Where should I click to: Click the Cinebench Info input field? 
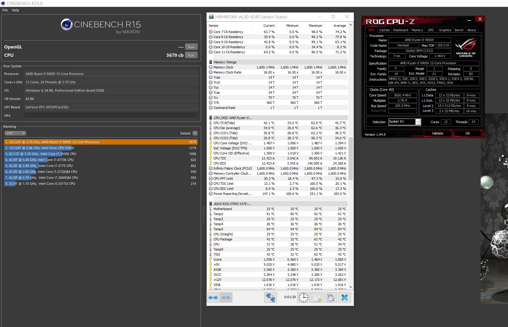coord(111,115)
